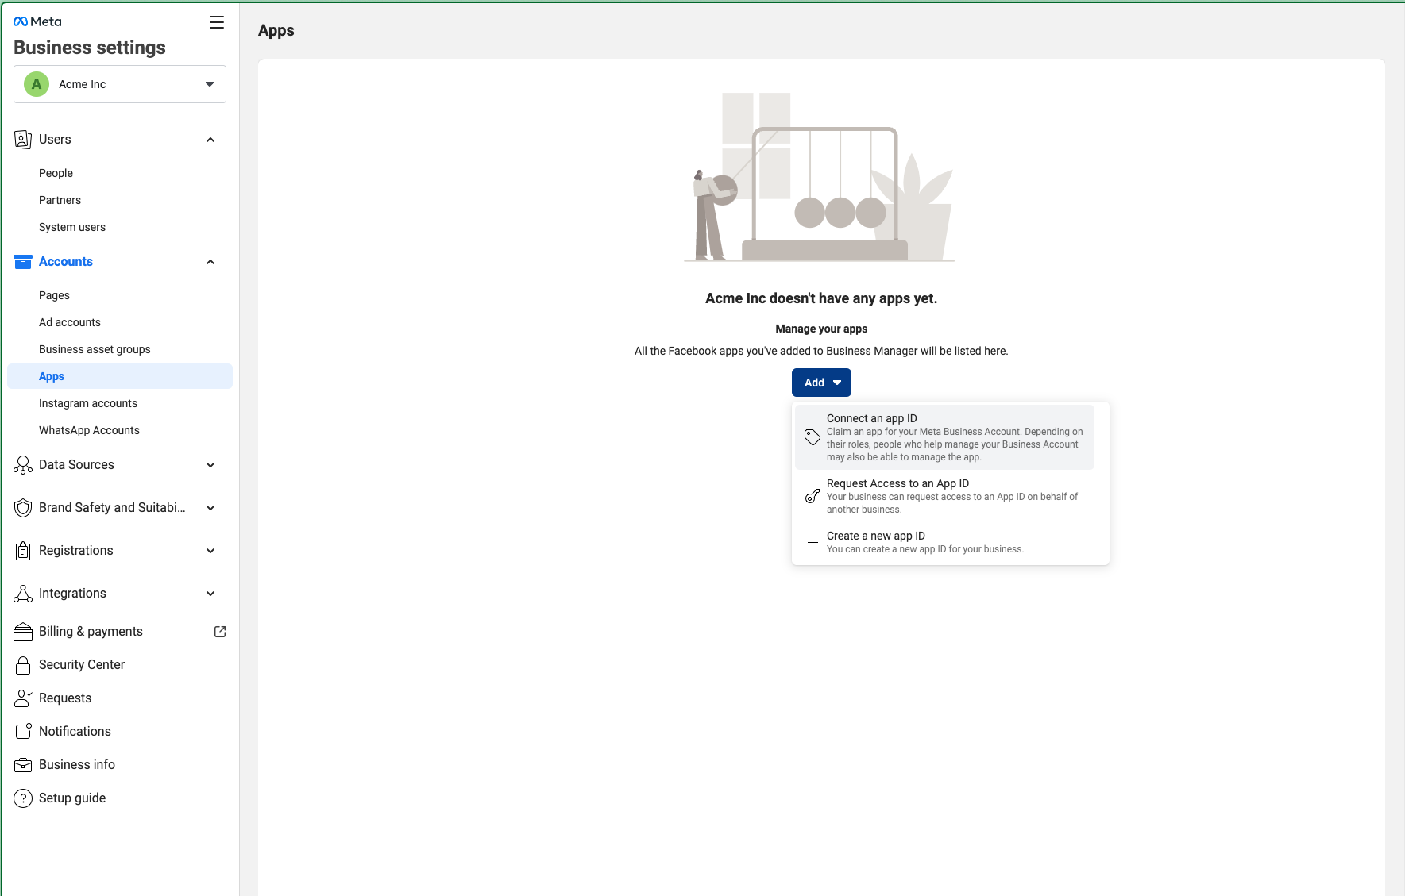Viewport: 1405px width, 896px height.
Task: Click the key icon for Request Access
Action: (812, 496)
